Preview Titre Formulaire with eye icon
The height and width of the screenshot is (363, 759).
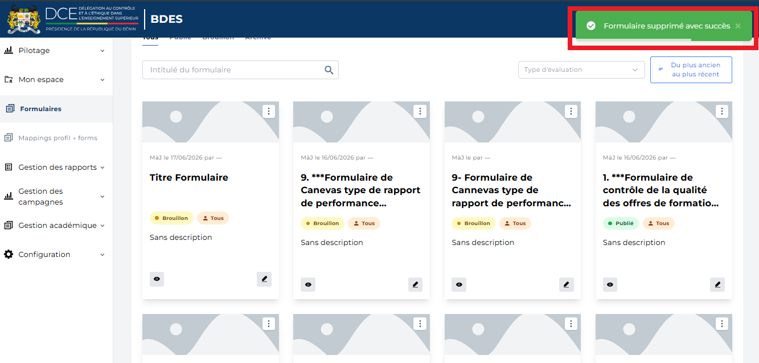click(x=157, y=279)
